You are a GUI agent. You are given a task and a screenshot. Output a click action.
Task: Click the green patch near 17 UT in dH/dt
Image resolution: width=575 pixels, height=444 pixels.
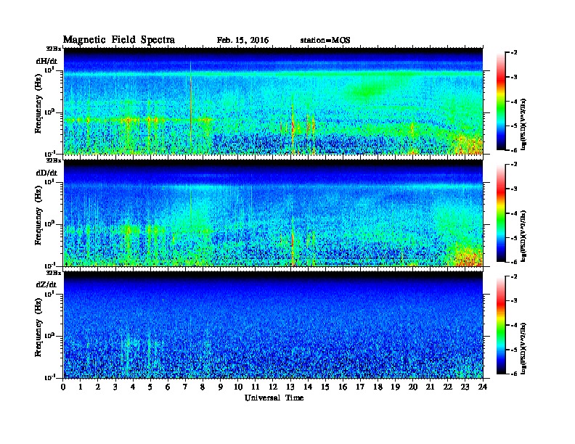367,90
